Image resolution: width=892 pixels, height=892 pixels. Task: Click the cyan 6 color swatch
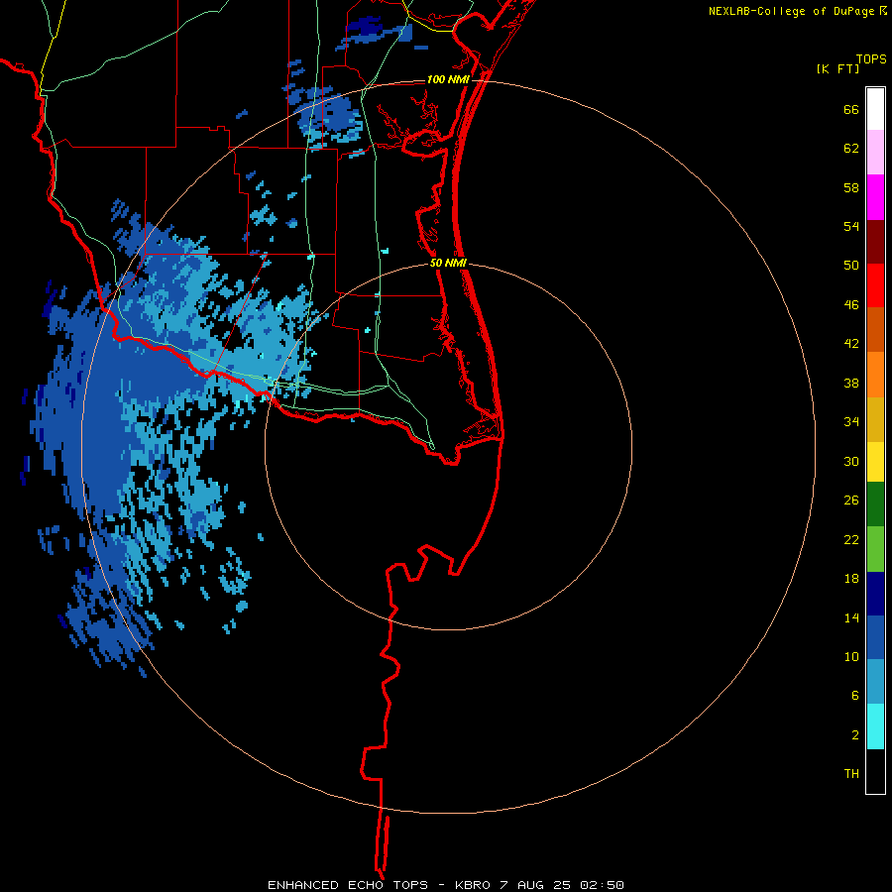click(x=875, y=726)
